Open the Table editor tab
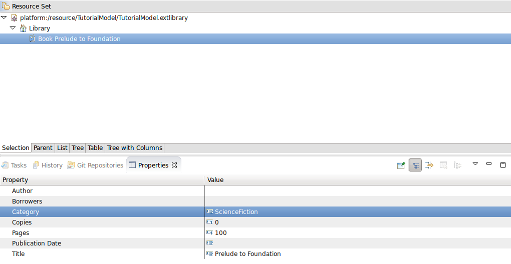 pyautogui.click(x=95, y=148)
